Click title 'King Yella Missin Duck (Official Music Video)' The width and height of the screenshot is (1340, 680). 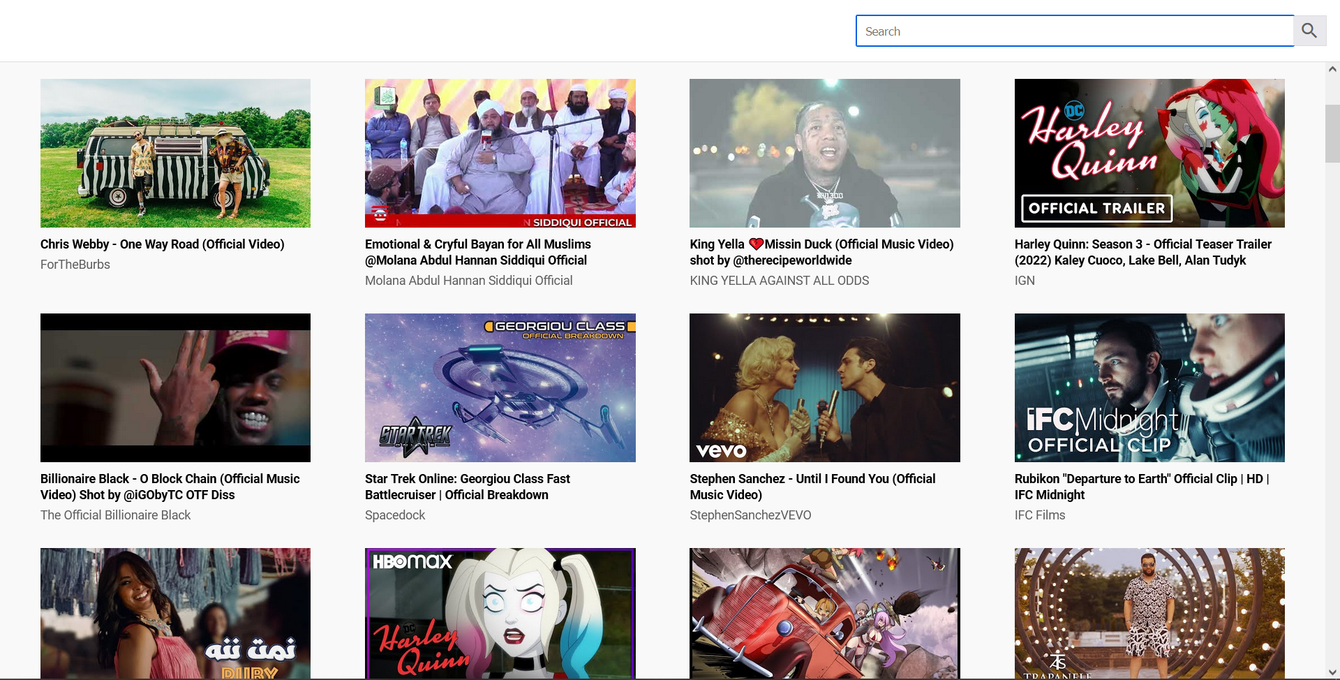click(x=821, y=252)
